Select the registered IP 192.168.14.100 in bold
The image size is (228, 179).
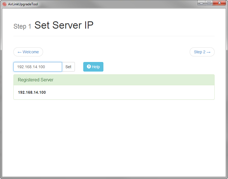(x=32, y=92)
